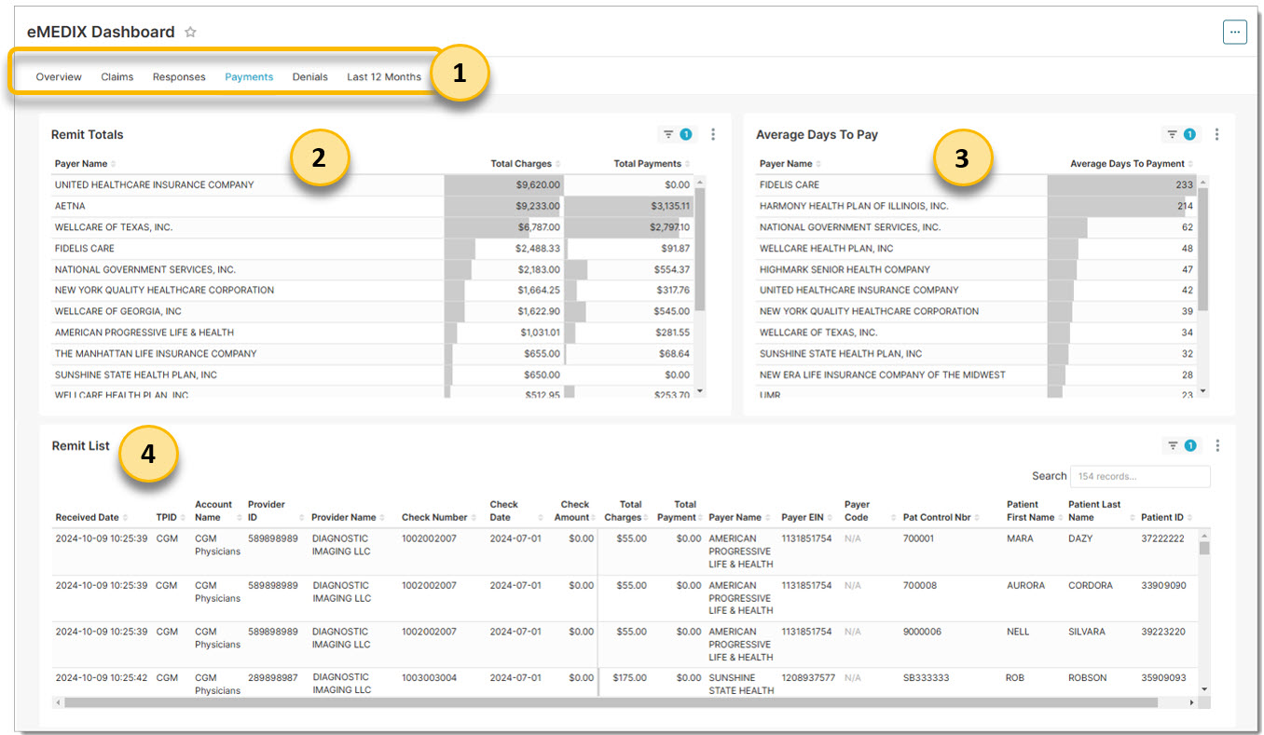This screenshot has width=1264, height=735.
Task: Click the Remit List search field
Action: (x=1140, y=476)
